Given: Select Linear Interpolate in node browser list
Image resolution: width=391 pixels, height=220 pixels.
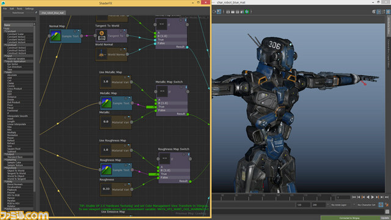Looking at the screenshot, I should point(16,124).
